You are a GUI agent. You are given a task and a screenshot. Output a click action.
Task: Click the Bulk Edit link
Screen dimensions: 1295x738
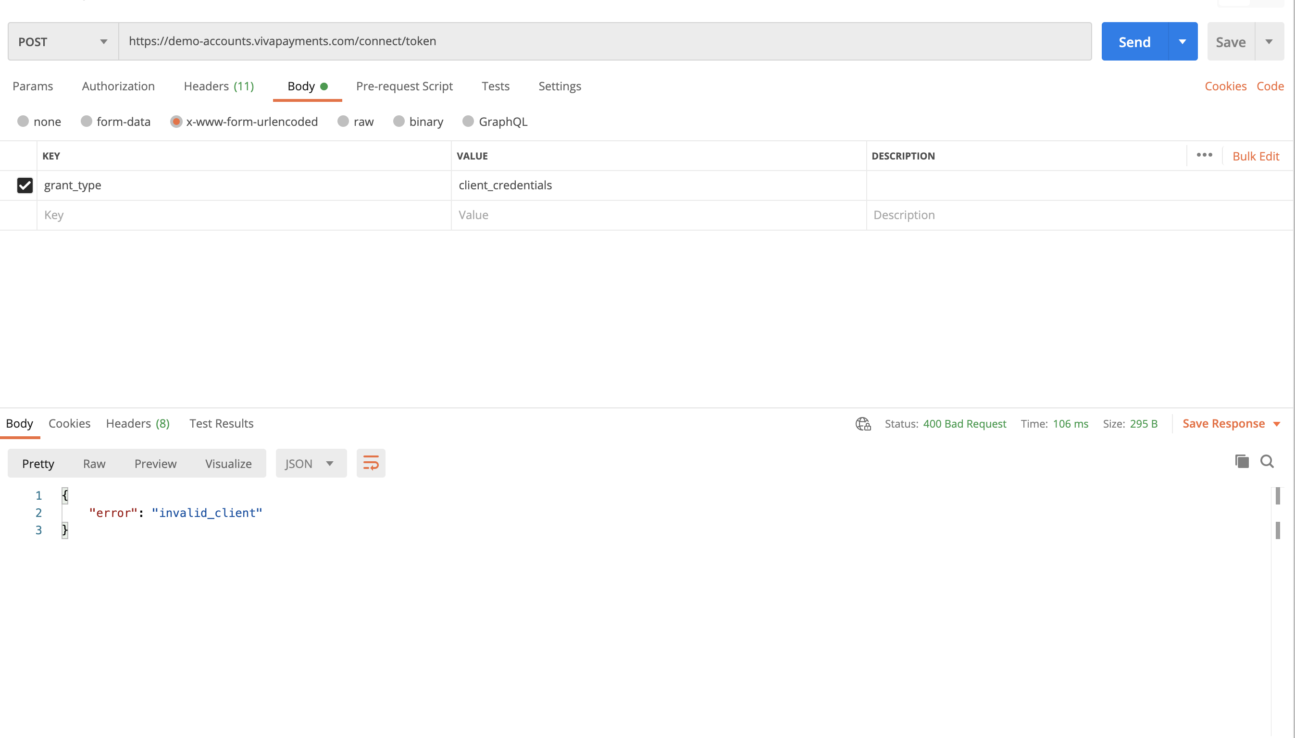[1256, 156]
